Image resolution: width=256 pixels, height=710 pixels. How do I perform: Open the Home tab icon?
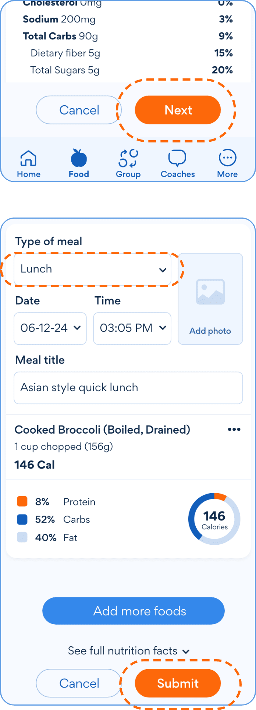click(x=28, y=158)
